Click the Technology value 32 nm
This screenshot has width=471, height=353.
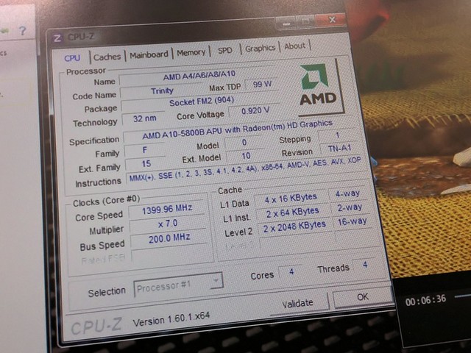[x=144, y=118]
